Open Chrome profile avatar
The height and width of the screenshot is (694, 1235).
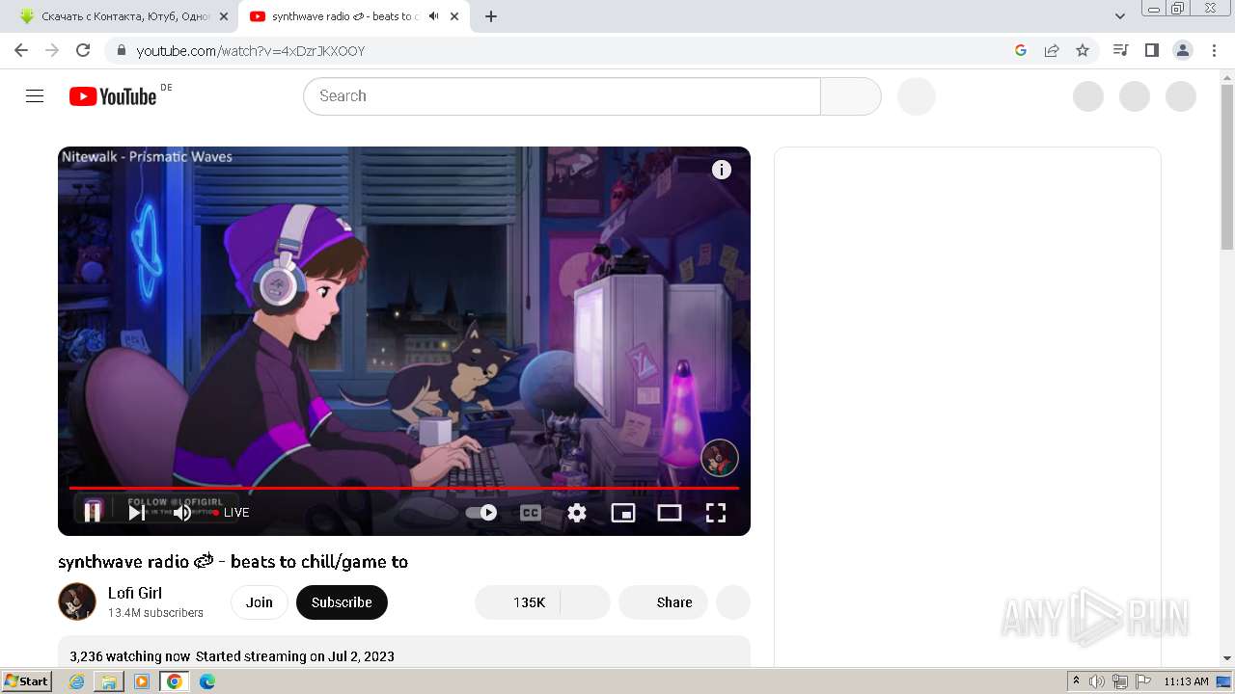pos(1183,50)
